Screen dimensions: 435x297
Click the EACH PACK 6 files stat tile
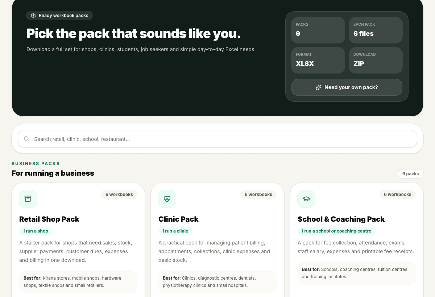376,30
